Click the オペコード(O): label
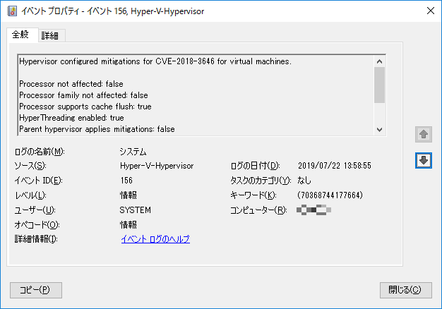This screenshot has width=442, height=309. pos(37,225)
